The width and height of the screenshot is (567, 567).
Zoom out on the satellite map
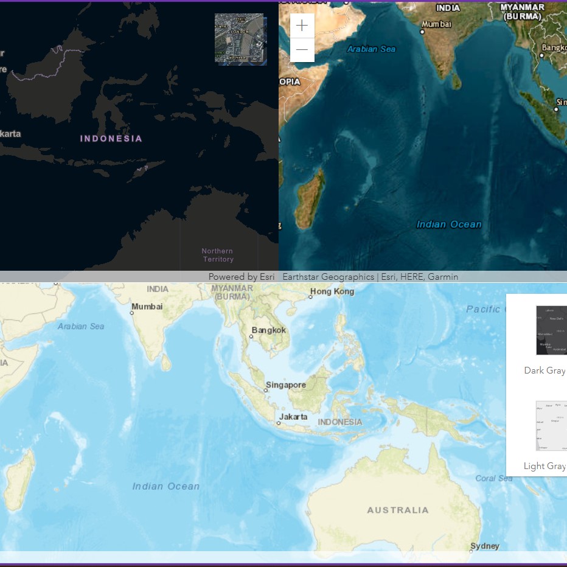coord(302,50)
